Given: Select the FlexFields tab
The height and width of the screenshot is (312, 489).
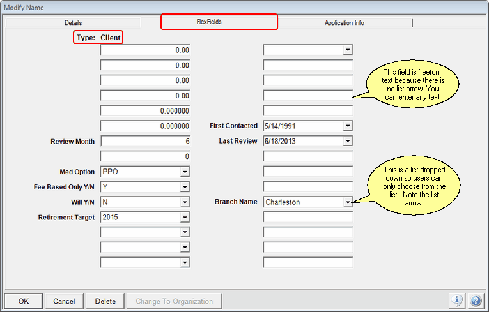Looking at the screenshot, I should (x=219, y=22).
